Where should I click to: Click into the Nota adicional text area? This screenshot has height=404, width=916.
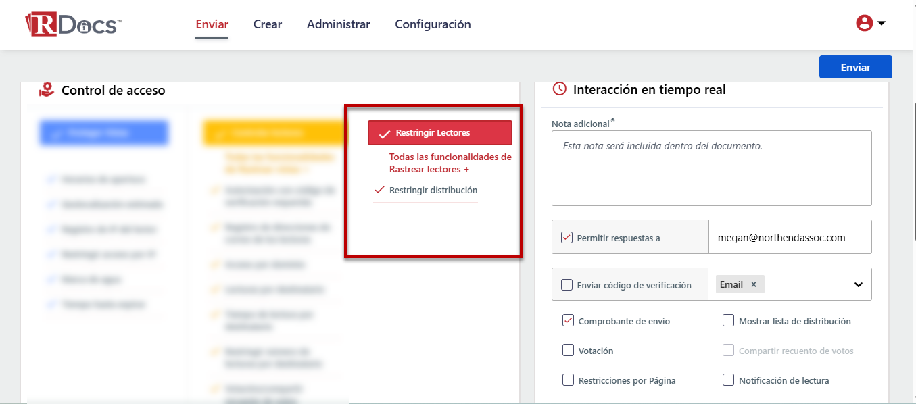coord(711,168)
